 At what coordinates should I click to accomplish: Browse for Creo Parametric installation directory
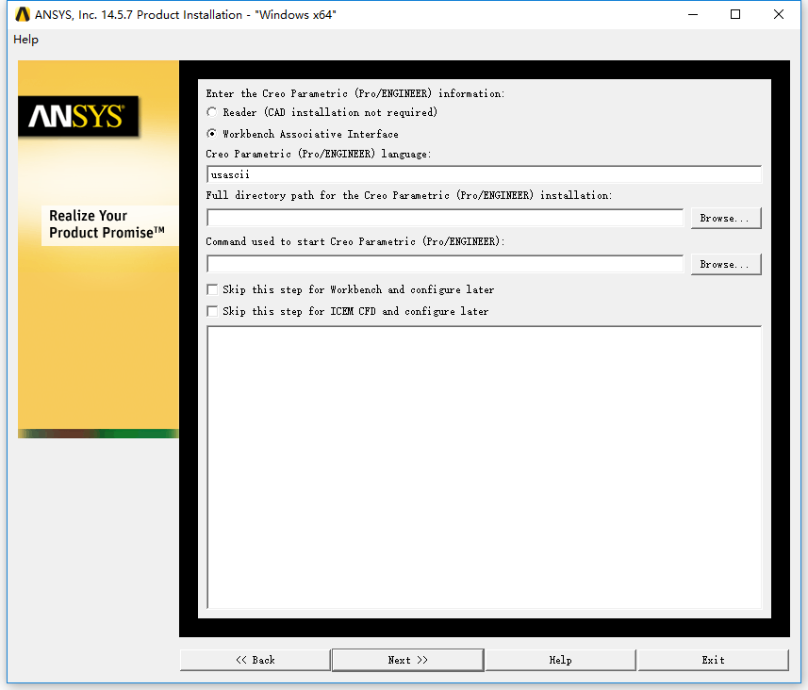[x=726, y=218]
